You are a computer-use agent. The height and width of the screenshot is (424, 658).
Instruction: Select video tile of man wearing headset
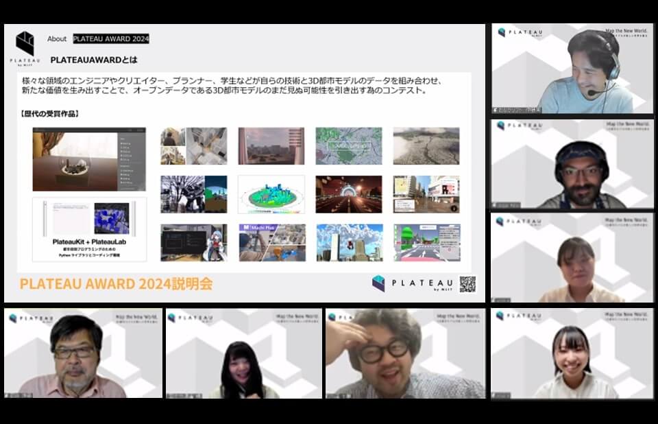tap(572, 69)
